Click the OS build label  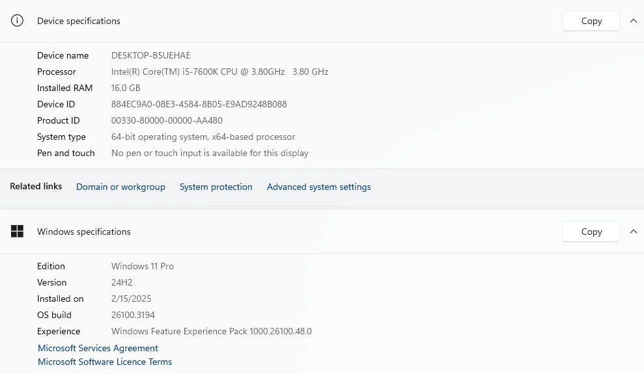[54, 315]
